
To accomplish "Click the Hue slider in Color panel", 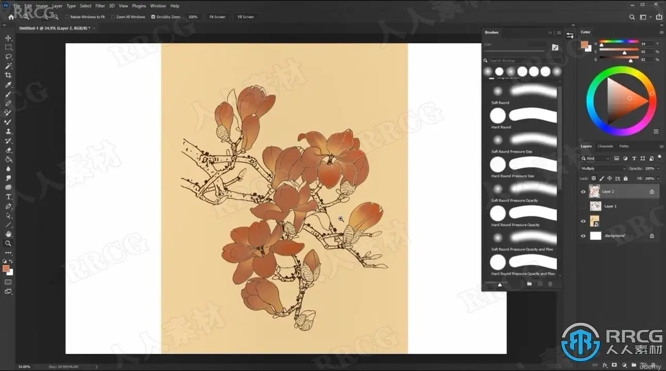I will click(619, 42).
